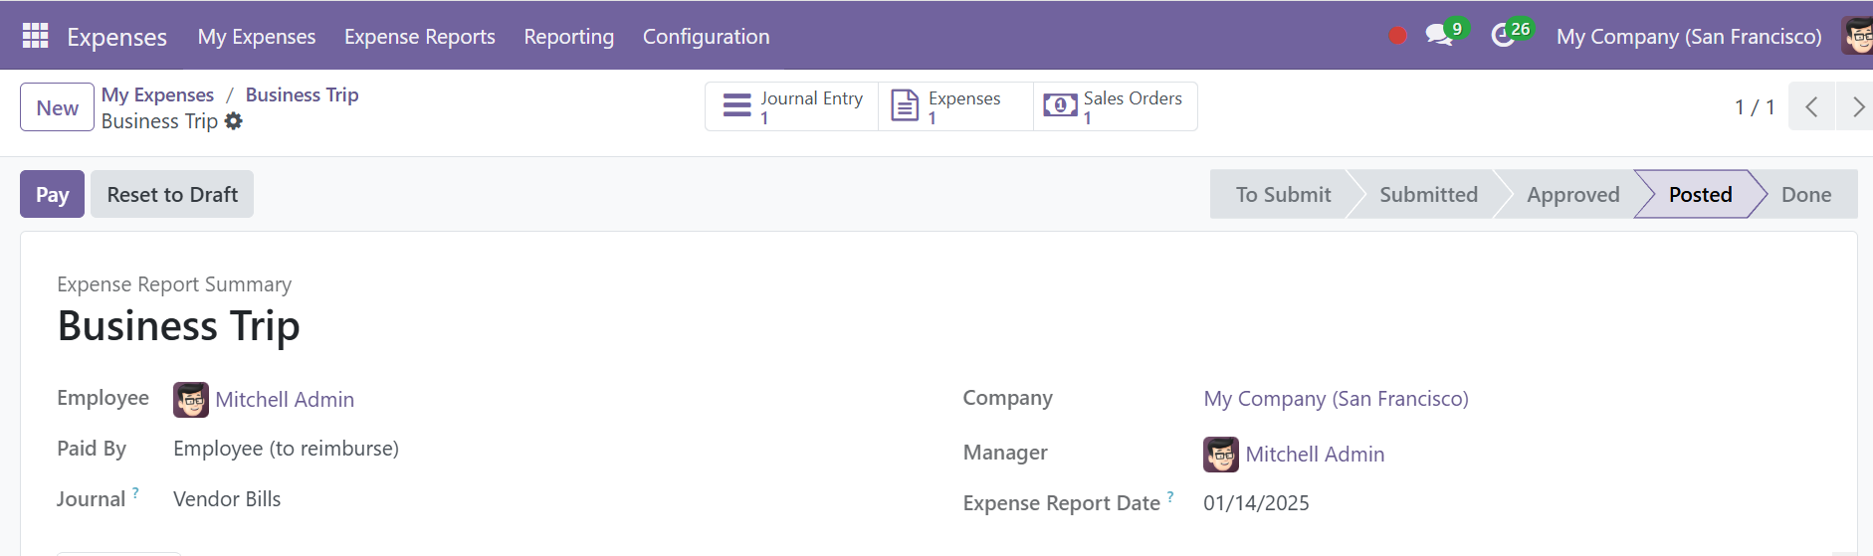Viewport: 1873px width, 556px height.
Task: Open the Reporting menu
Action: point(569,37)
